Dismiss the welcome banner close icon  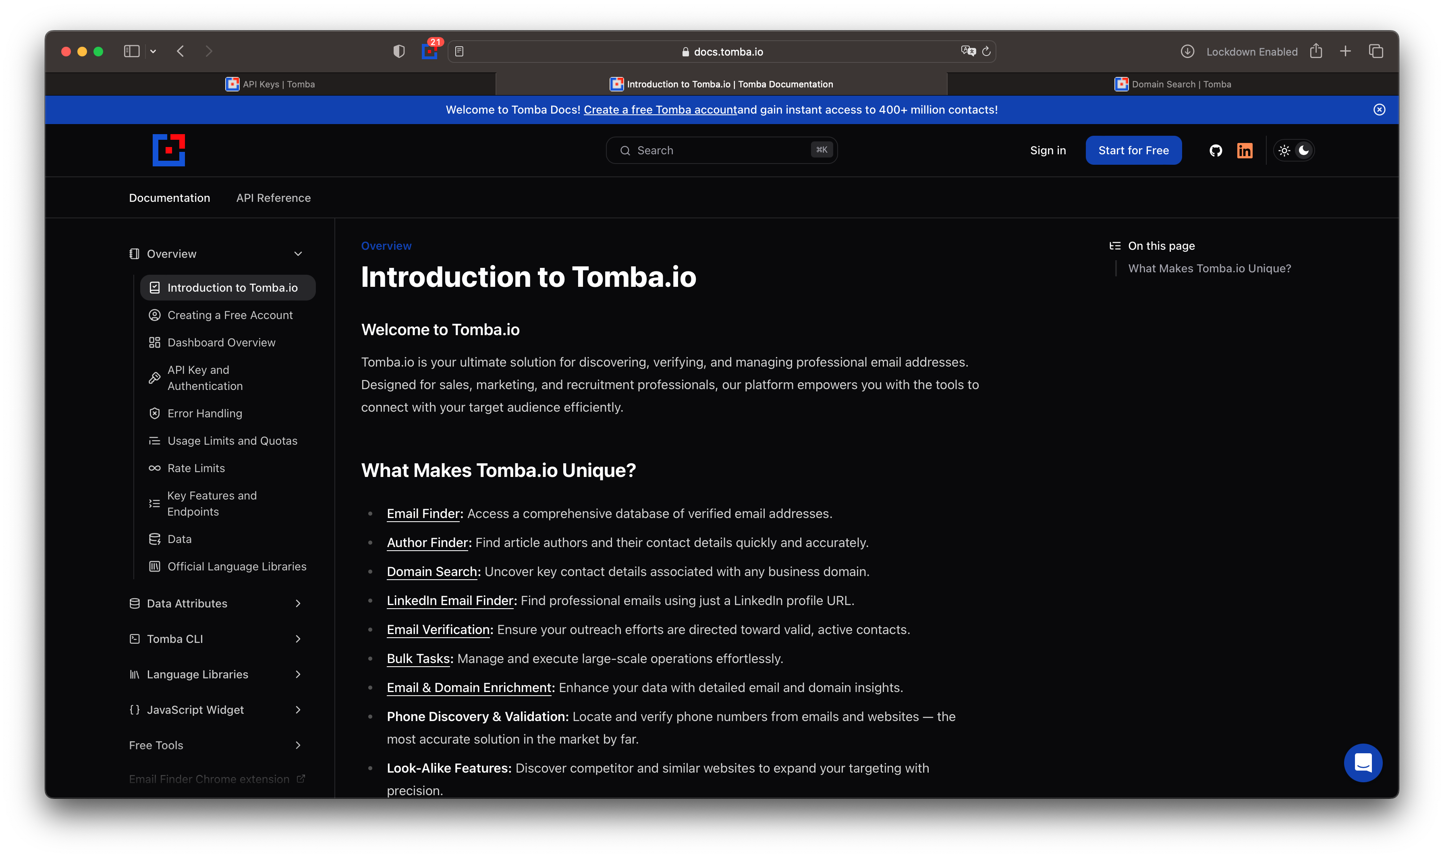point(1379,110)
